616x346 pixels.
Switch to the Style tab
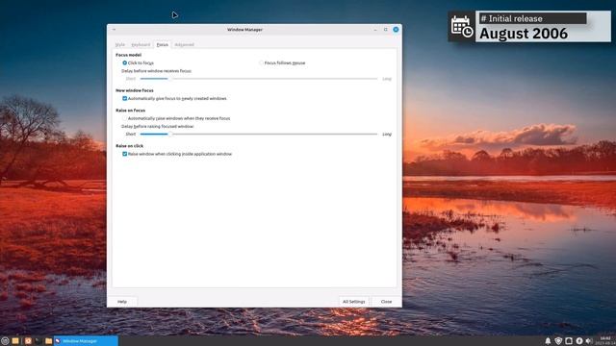click(x=120, y=45)
